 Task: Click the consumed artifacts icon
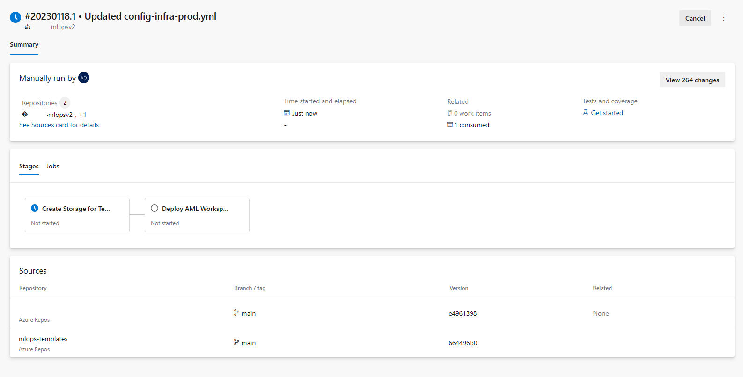point(450,125)
